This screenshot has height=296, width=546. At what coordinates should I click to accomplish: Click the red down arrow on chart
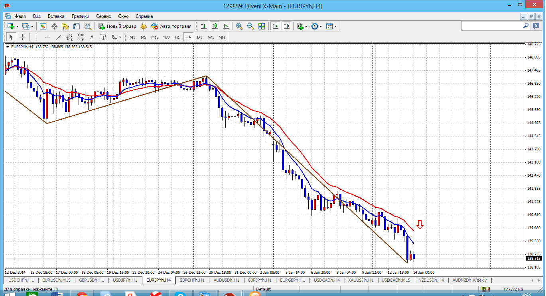pyautogui.click(x=420, y=225)
